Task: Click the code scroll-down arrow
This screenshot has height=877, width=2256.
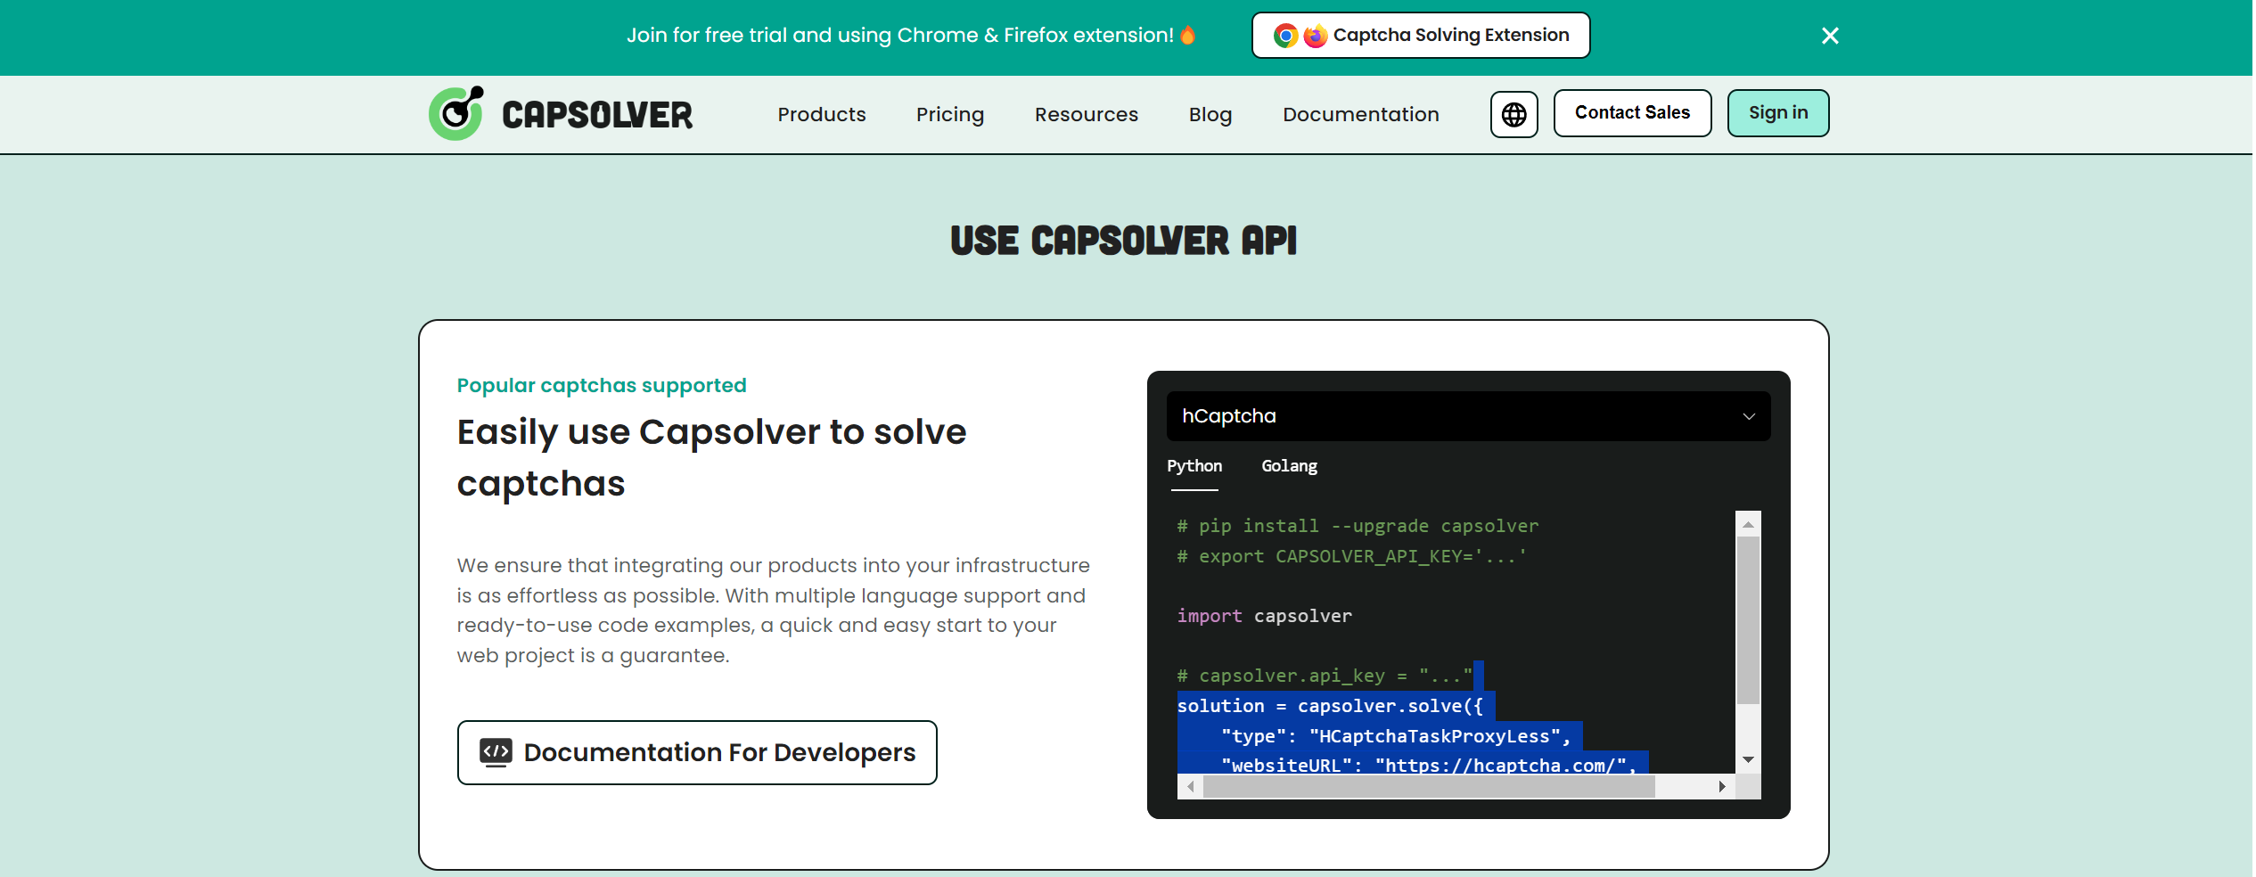Action: coord(1748,759)
